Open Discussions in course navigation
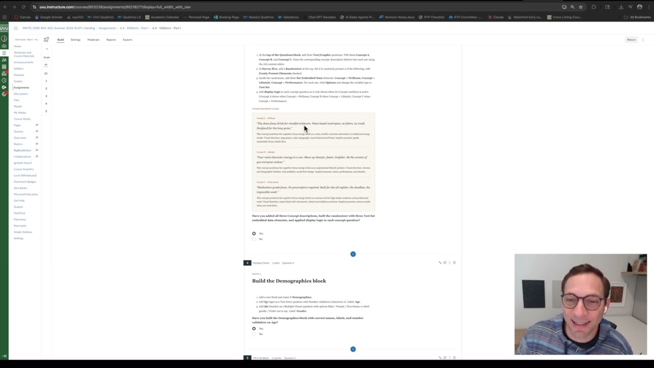This screenshot has height=368, width=654. (x=20, y=94)
